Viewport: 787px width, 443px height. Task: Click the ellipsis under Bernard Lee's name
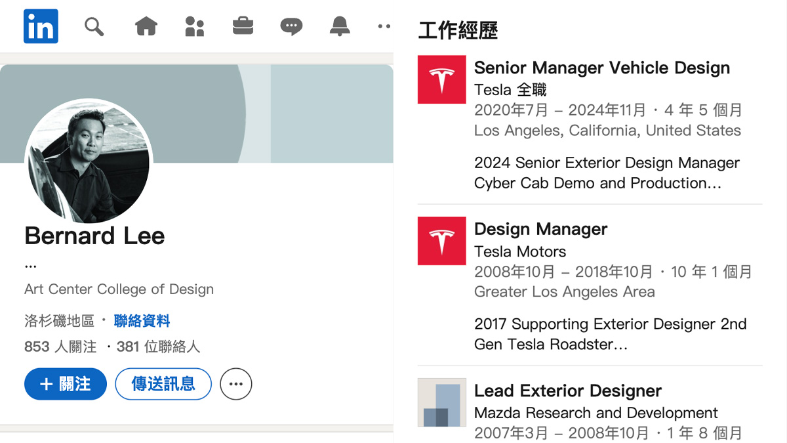30,266
